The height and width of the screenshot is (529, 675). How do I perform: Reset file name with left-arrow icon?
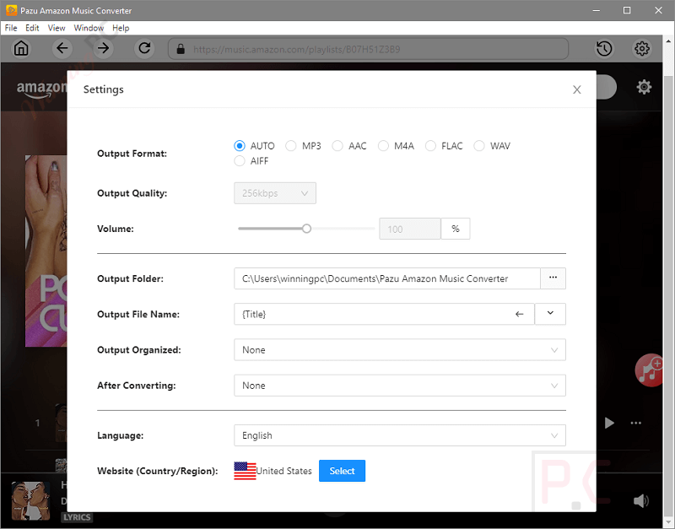(520, 314)
